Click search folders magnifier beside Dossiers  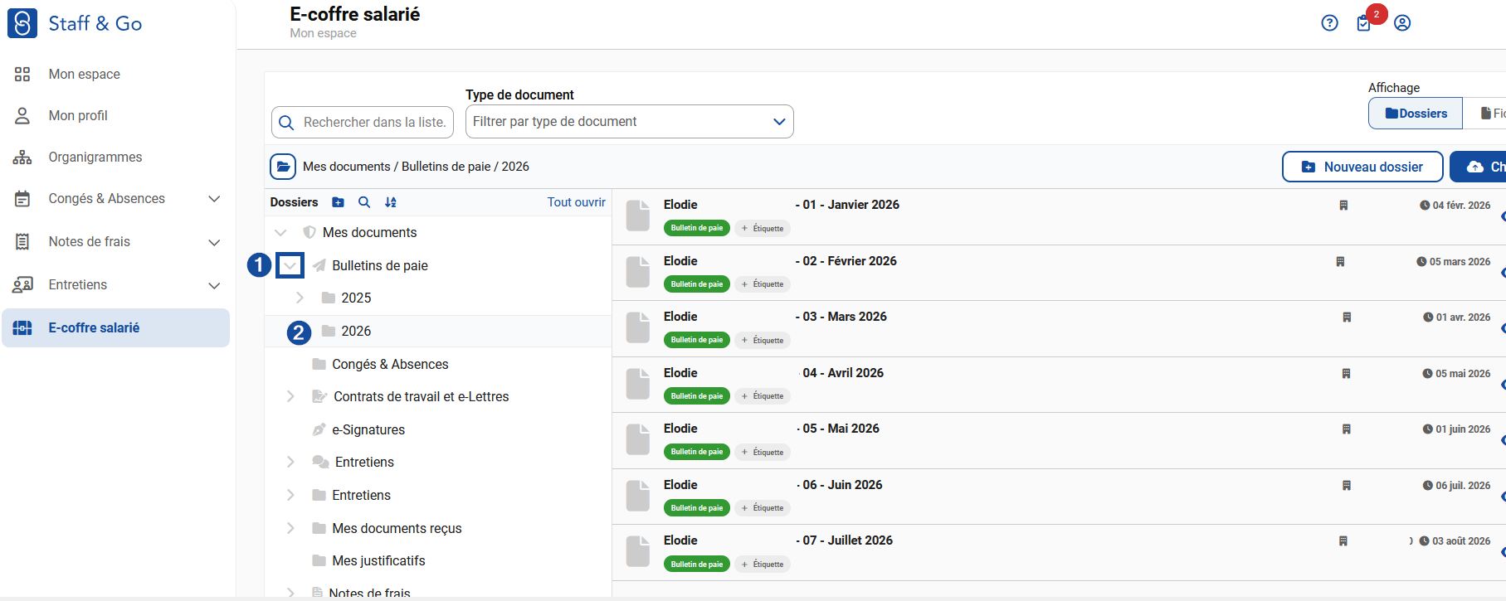(x=364, y=202)
